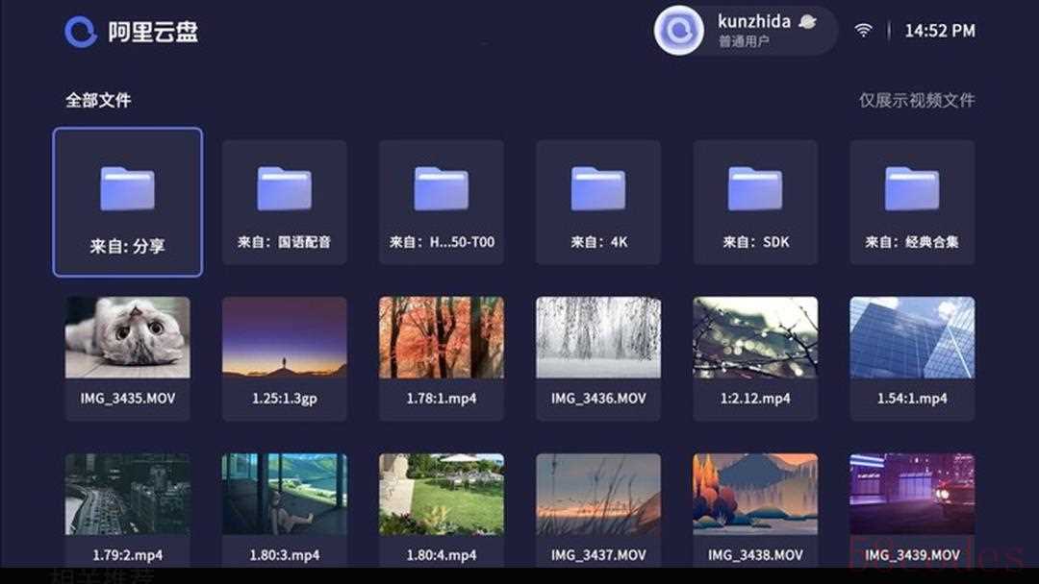Click the 阿里云盘 app title
This screenshot has height=584, width=1039.
coord(153,31)
